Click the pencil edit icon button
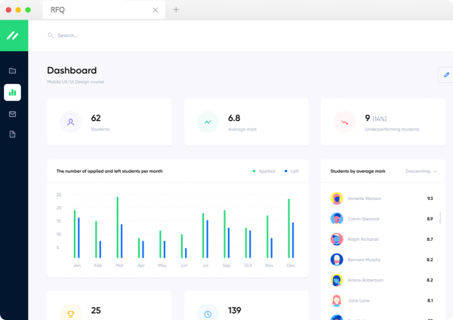Image resolution: width=453 pixels, height=320 pixels. (446, 75)
